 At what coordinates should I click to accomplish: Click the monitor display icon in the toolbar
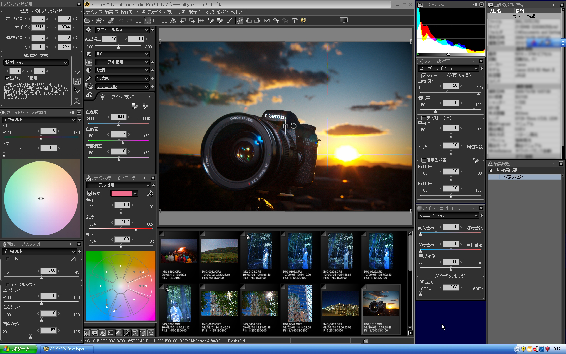344,21
